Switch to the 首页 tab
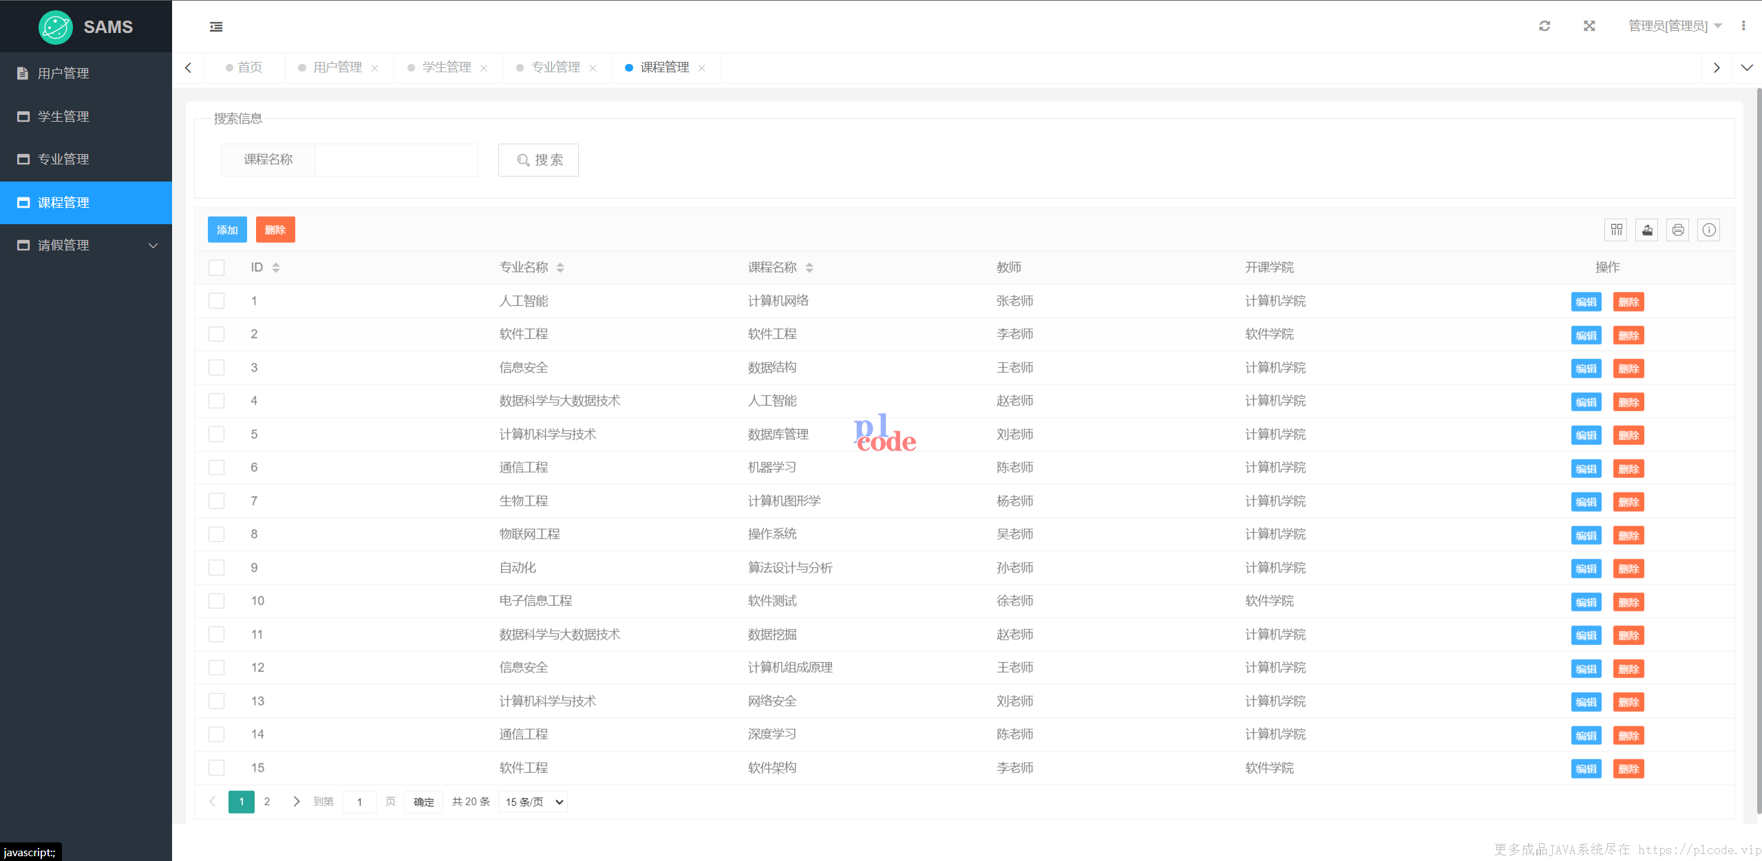This screenshot has height=861, width=1762. click(x=244, y=67)
